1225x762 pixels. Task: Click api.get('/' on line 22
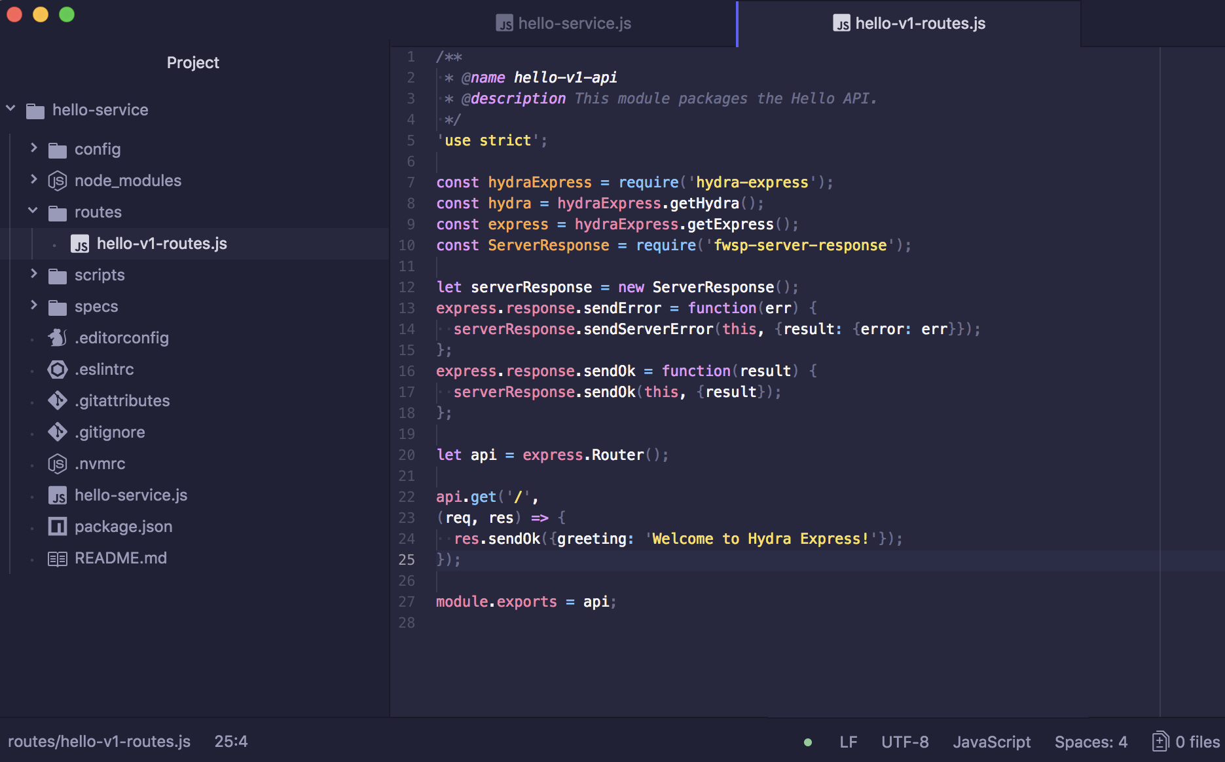pos(483,497)
